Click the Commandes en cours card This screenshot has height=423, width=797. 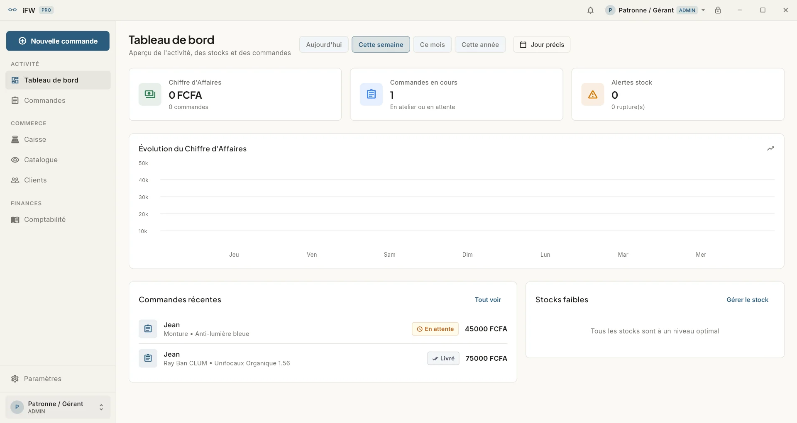click(457, 95)
